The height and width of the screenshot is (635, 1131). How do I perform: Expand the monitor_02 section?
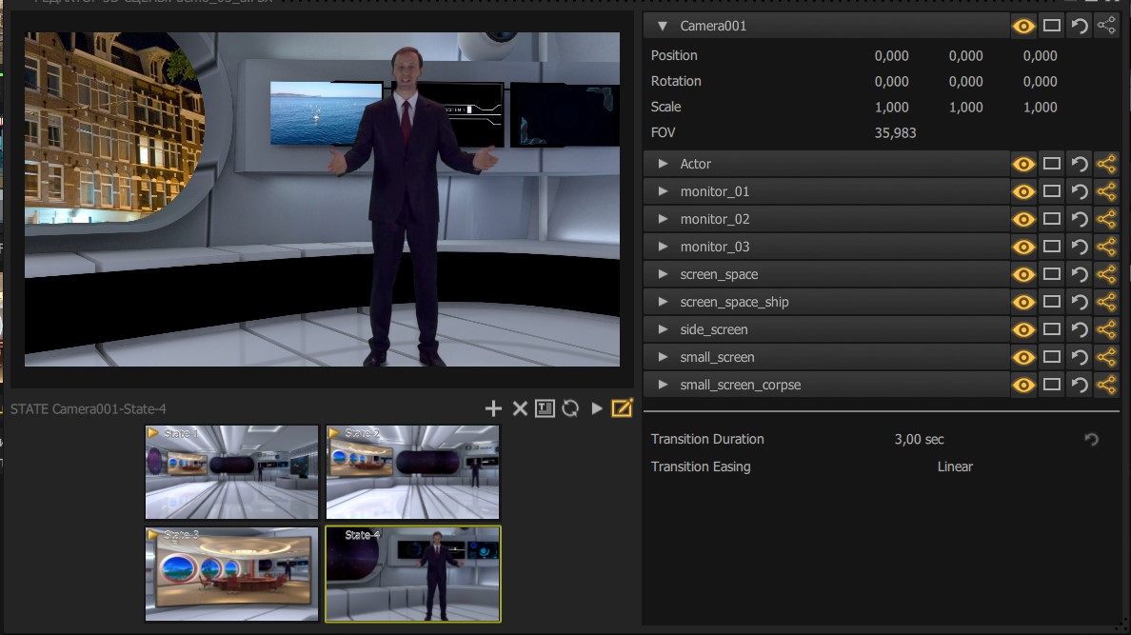[663, 219]
